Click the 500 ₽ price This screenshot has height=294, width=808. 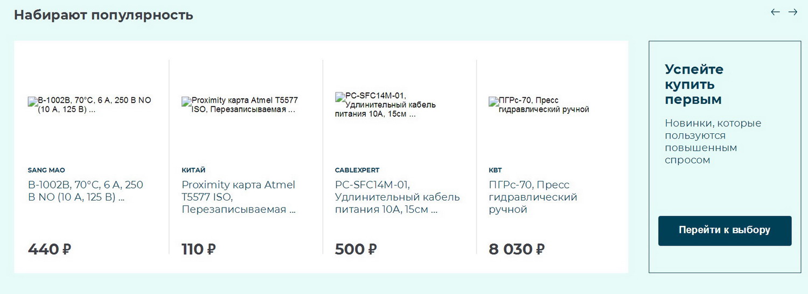(x=356, y=249)
